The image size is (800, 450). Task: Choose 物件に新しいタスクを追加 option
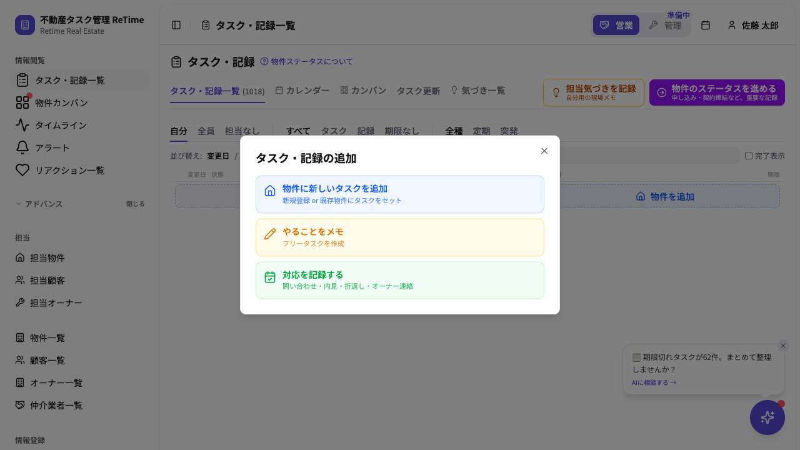400,194
